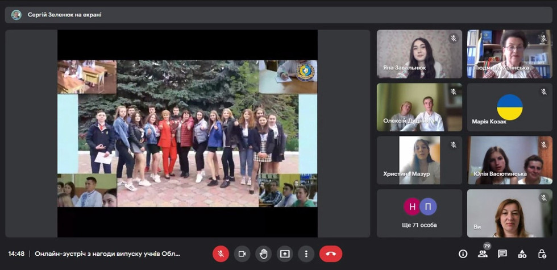Click the shared presentation group photo
The width and height of the screenshot is (557, 270).
(188, 134)
